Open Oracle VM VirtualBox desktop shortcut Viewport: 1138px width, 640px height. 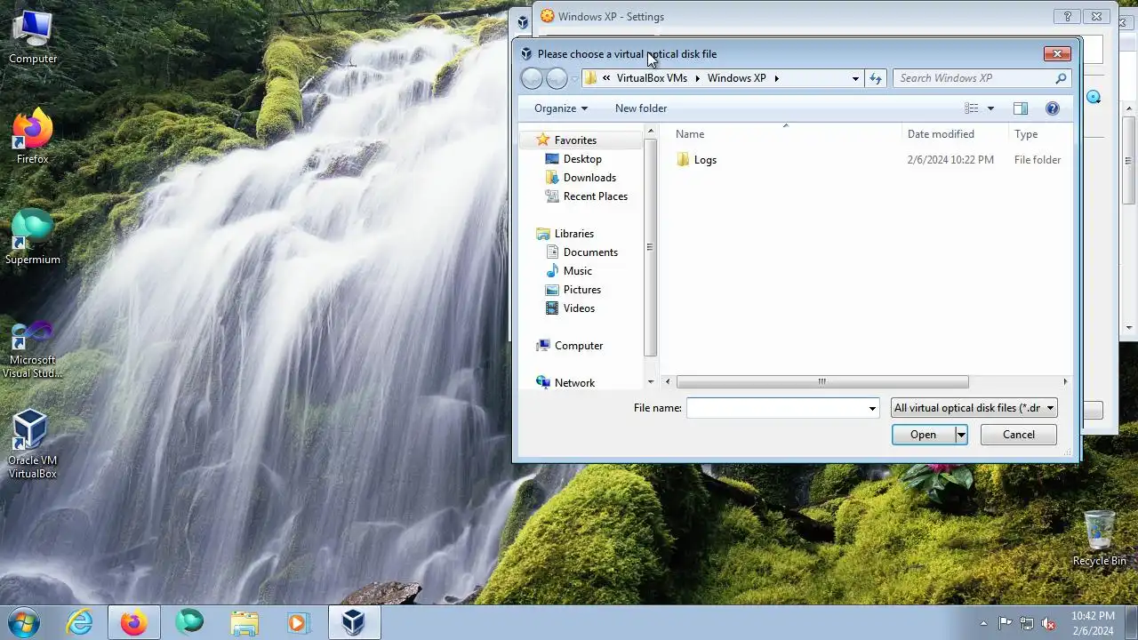[33, 444]
